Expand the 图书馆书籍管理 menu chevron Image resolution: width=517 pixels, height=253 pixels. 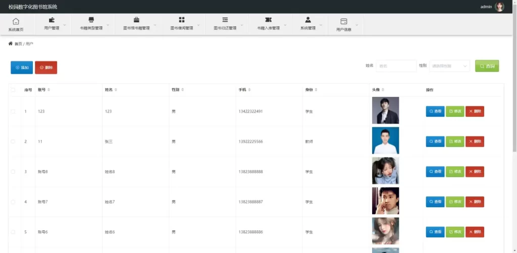pos(155,25)
